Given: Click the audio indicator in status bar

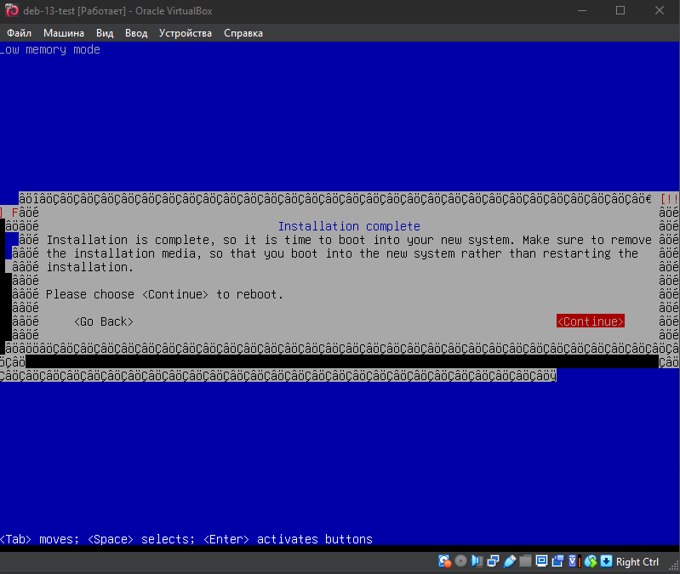Looking at the screenshot, I should [477, 561].
